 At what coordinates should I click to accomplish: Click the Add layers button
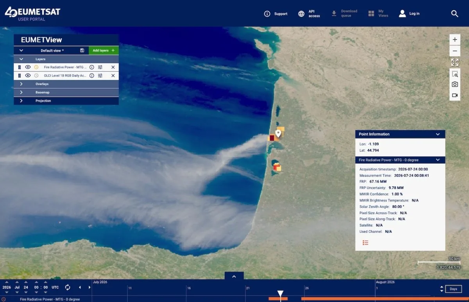104,50
